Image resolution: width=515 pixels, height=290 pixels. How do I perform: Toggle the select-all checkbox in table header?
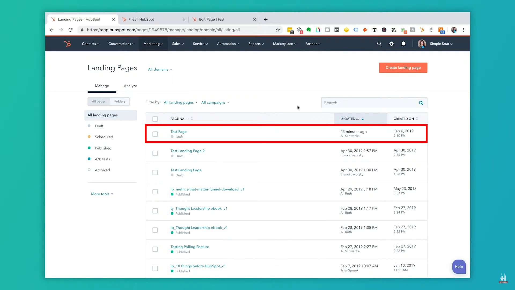click(x=155, y=119)
